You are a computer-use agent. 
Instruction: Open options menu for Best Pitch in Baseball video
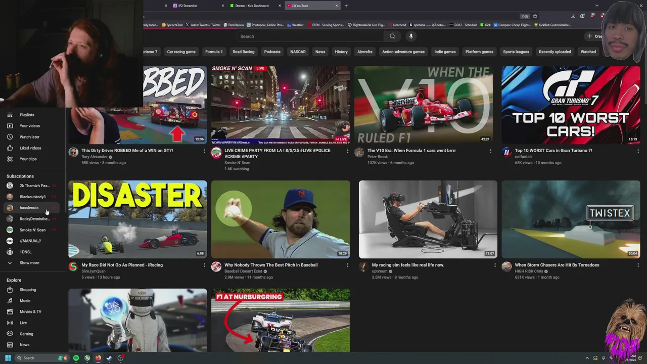[x=347, y=265]
